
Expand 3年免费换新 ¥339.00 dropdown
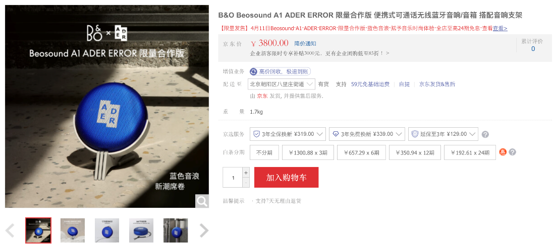coord(367,134)
